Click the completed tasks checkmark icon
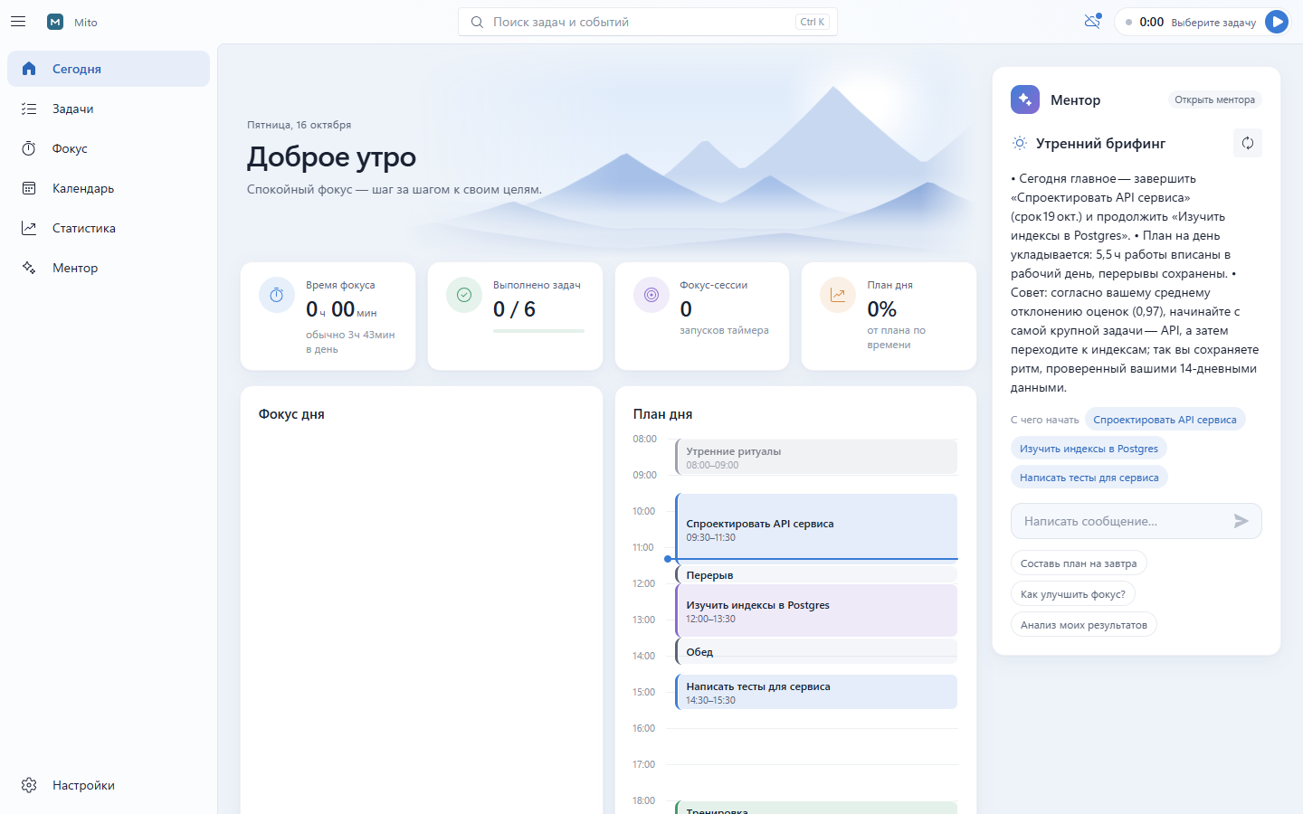This screenshot has height=814, width=1303. (x=464, y=295)
